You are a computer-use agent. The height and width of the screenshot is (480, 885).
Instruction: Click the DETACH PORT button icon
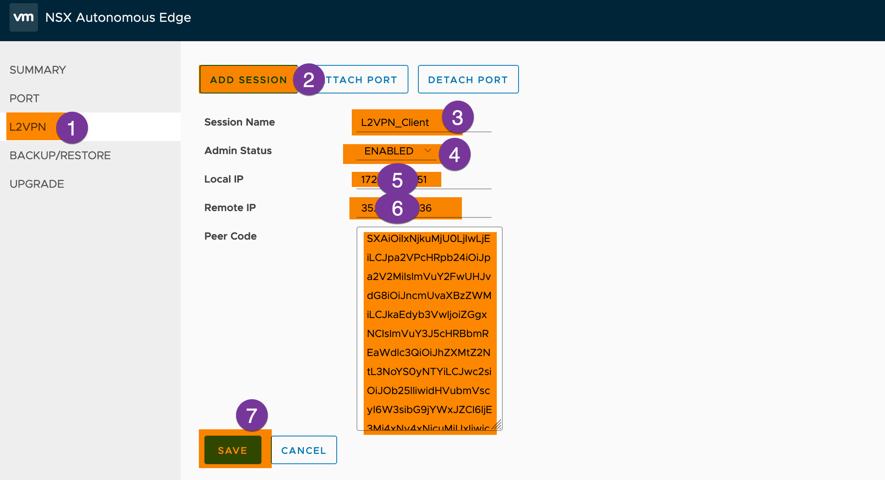coord(467,79)
